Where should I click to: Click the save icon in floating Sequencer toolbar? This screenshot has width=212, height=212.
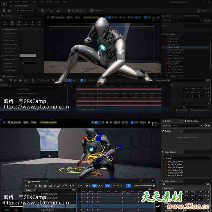point(36,186)
